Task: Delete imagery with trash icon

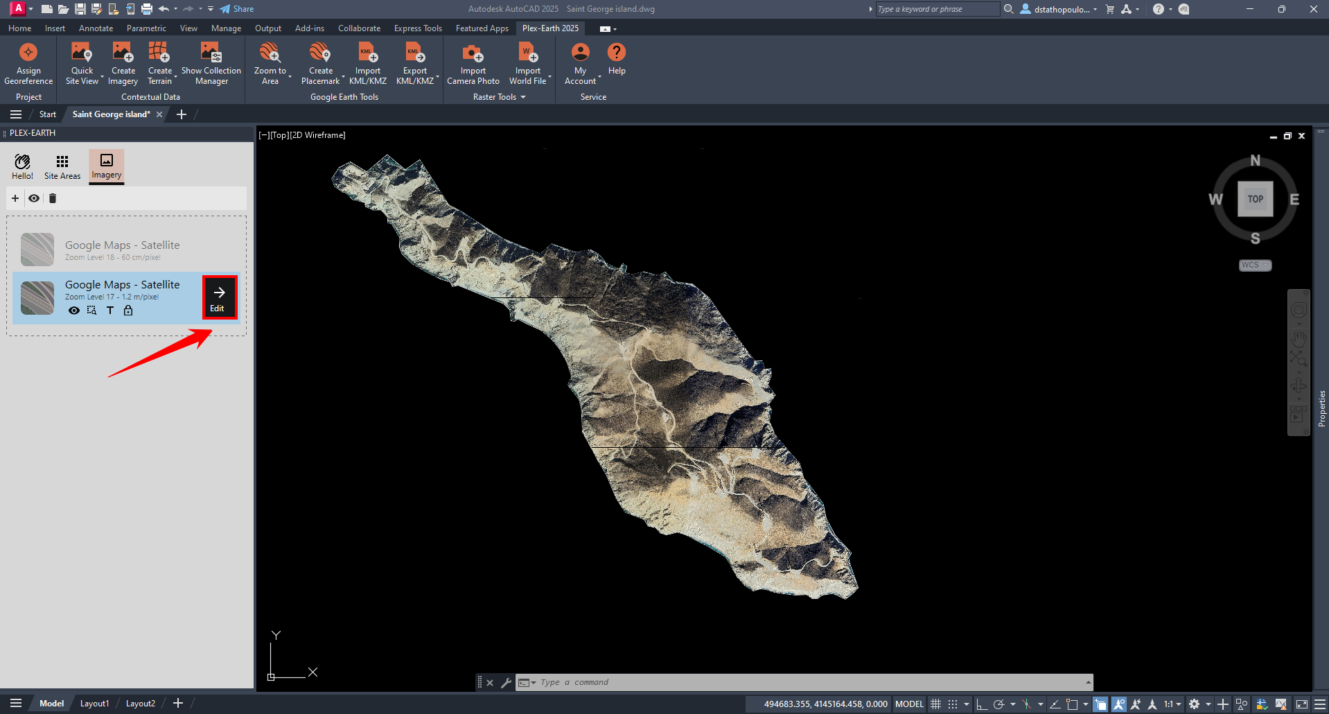Action: (53, 198)
